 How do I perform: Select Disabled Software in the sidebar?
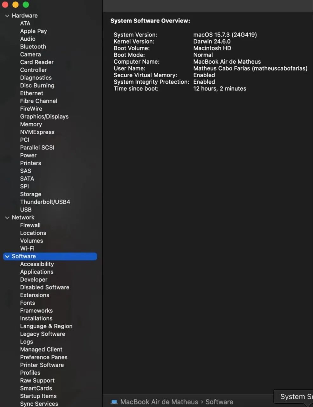[44, 287]
